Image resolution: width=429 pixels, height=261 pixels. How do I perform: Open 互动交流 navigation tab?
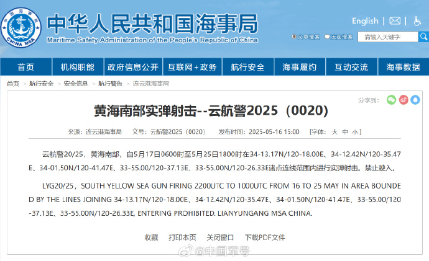click(x=351, y=67)
